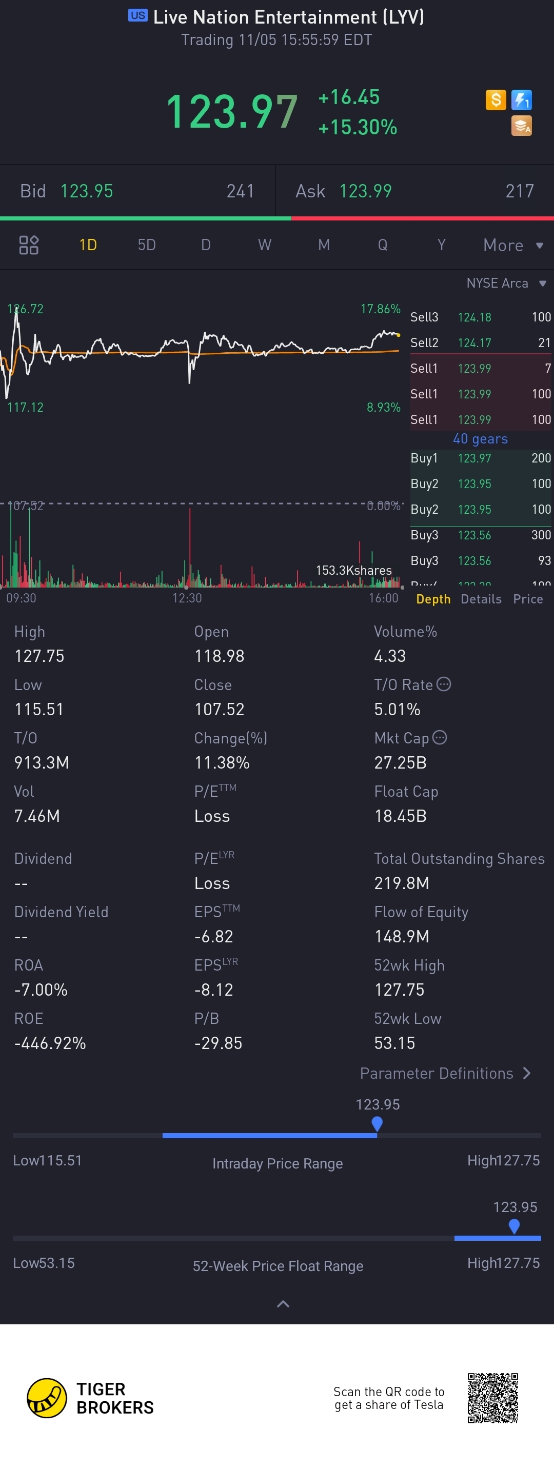Image resolution: width=554 pixels, height=1472 pixels.
Task: Select Buy3 order with 300 shares
Action: [x=481, y=535]
